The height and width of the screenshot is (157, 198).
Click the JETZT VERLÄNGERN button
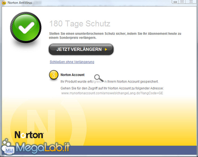(x=81, y=49)
